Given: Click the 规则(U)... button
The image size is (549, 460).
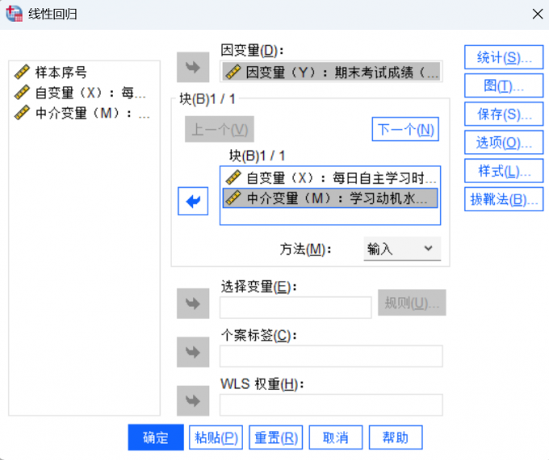Looking at the screenshot, I should pos(412,303).
